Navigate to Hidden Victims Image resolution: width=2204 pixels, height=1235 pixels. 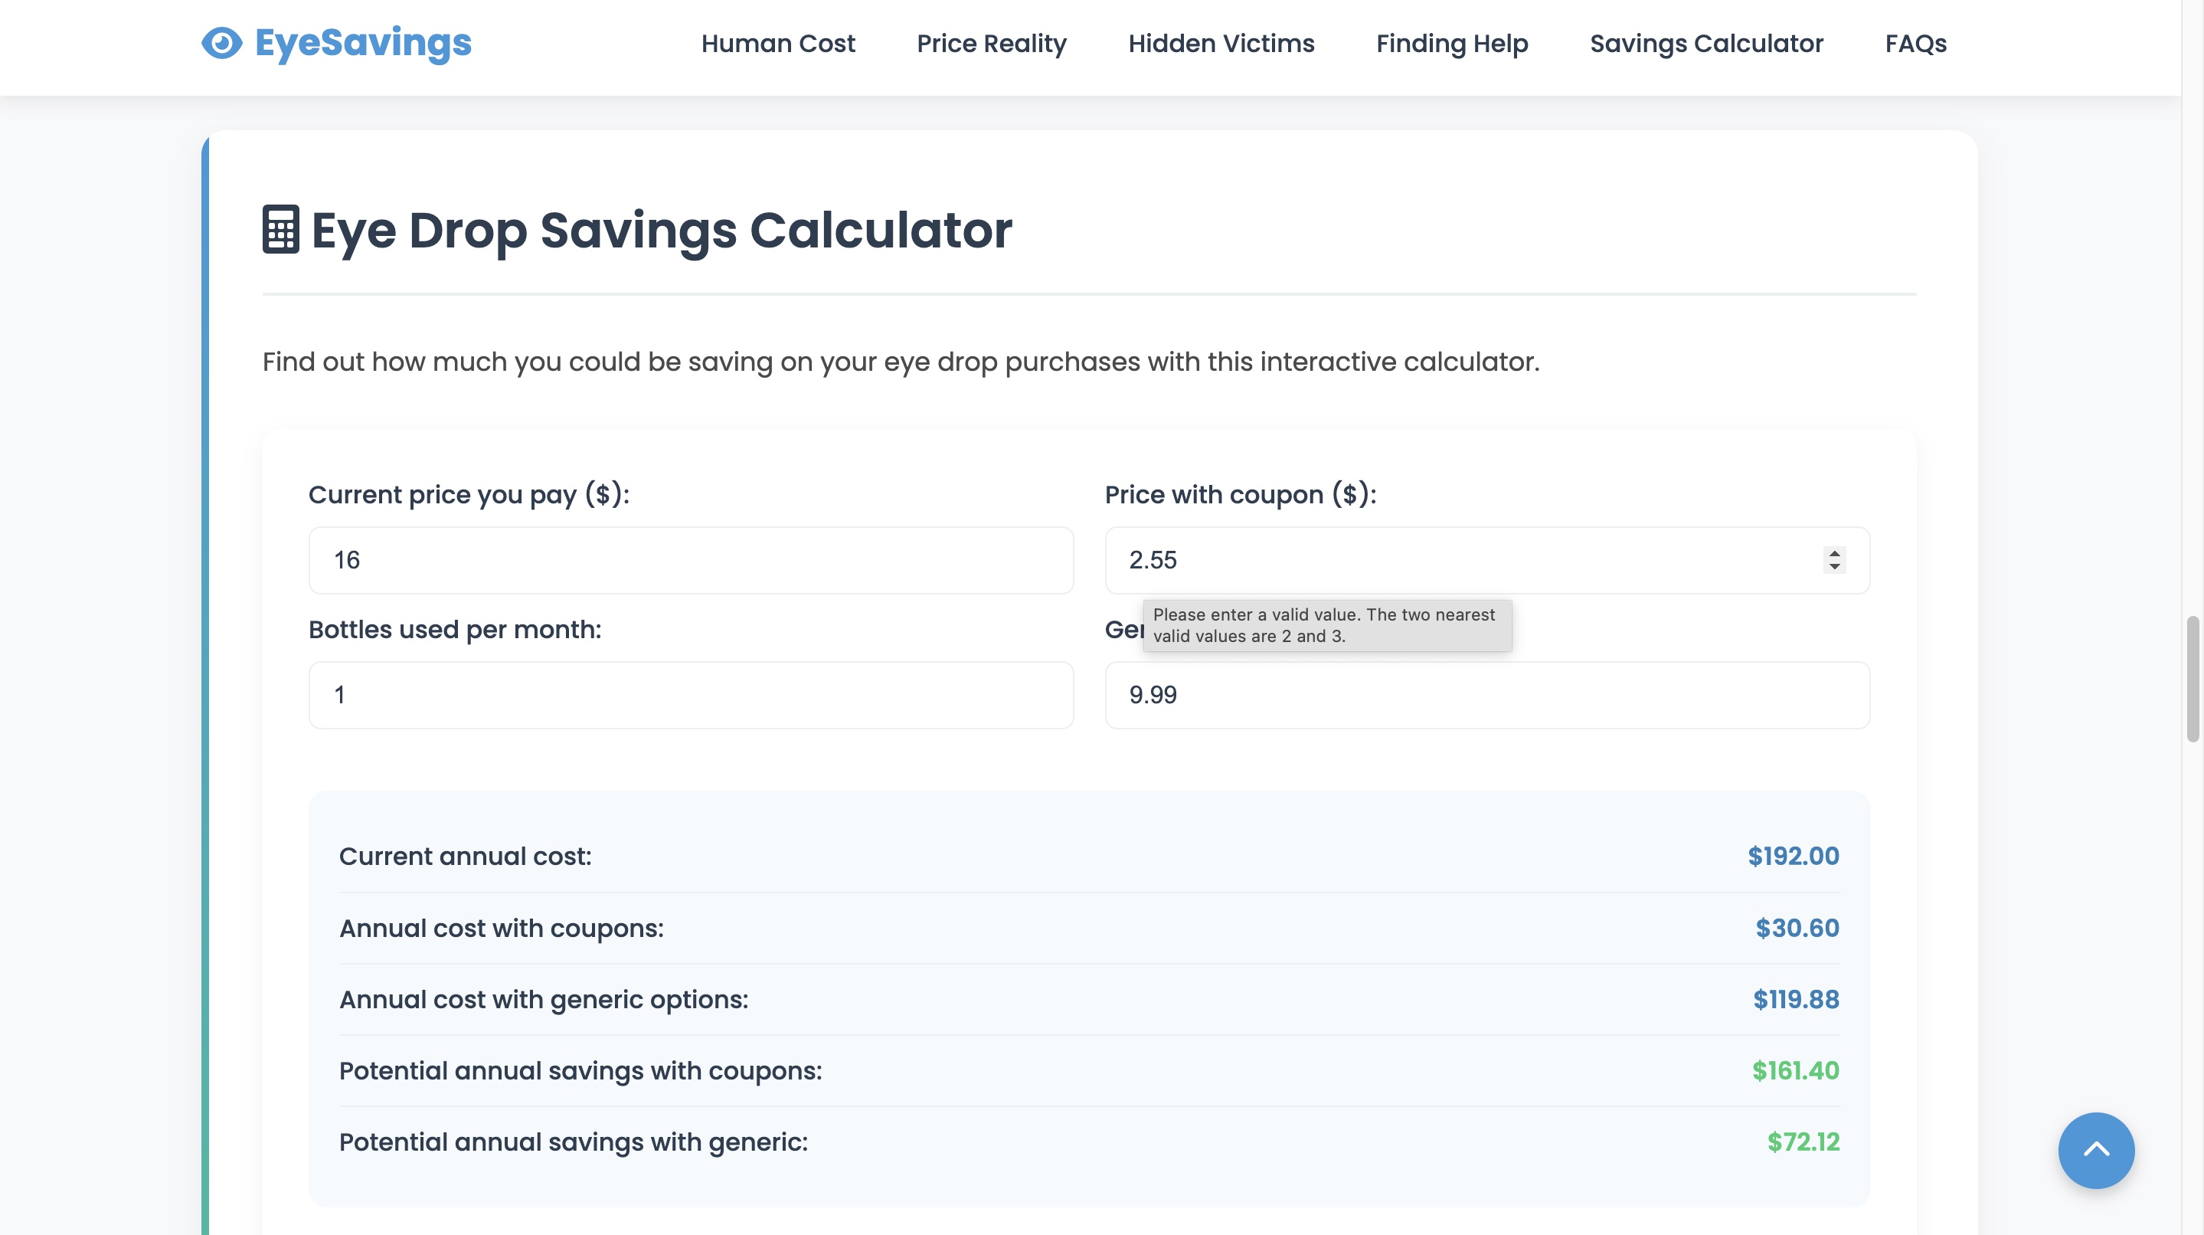tap(1221, 44)
